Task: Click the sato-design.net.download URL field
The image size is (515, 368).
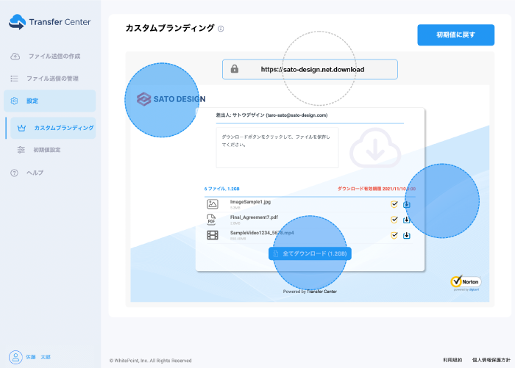Action: tap(312, 69)
